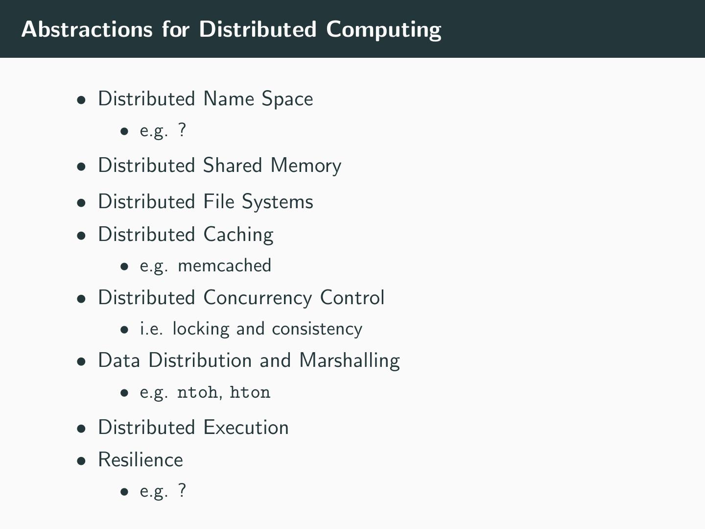Click the slide title "Abstractions for Distributed Computing"

point(231,29)
